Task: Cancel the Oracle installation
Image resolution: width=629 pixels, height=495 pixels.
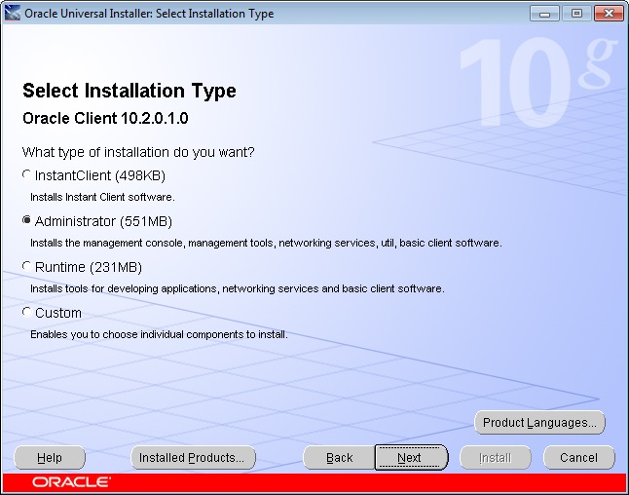Action: [579, 457]
